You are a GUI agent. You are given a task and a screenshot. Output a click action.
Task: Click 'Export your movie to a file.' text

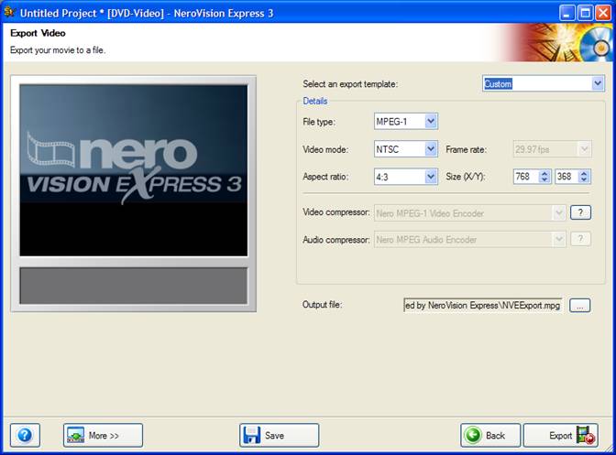[58, 50]
